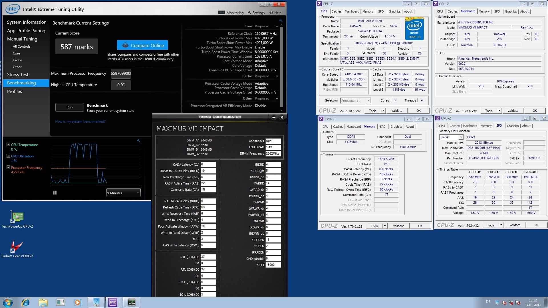Click the DRAM Frequency 2862MHz field

pyautogui.click(x=273, y=153)
